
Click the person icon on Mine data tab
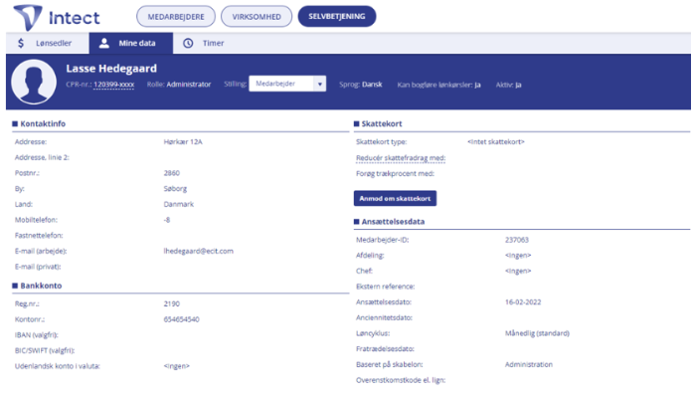click(103, 43)
